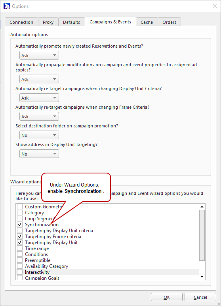Click the scroll down arrow in wizard list

coord(202,277)
